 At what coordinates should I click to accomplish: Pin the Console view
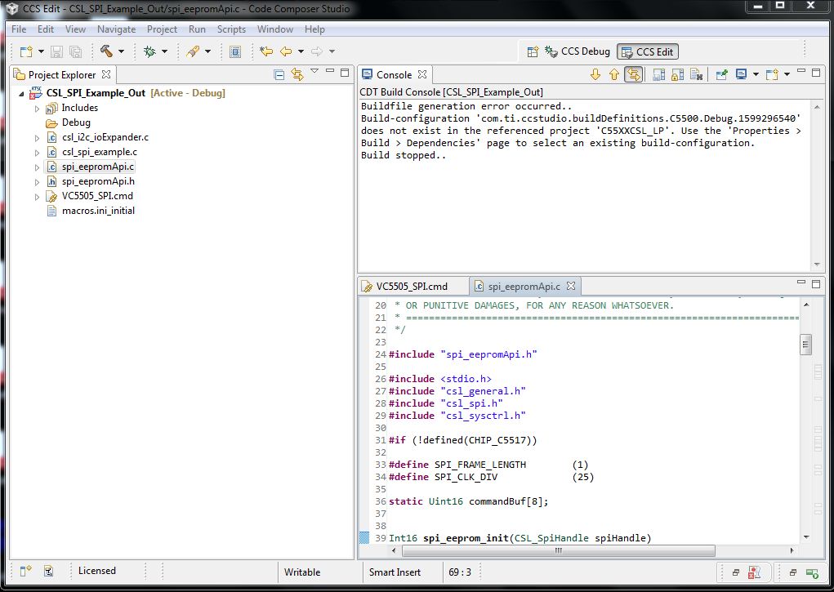(x=722, y=73)
